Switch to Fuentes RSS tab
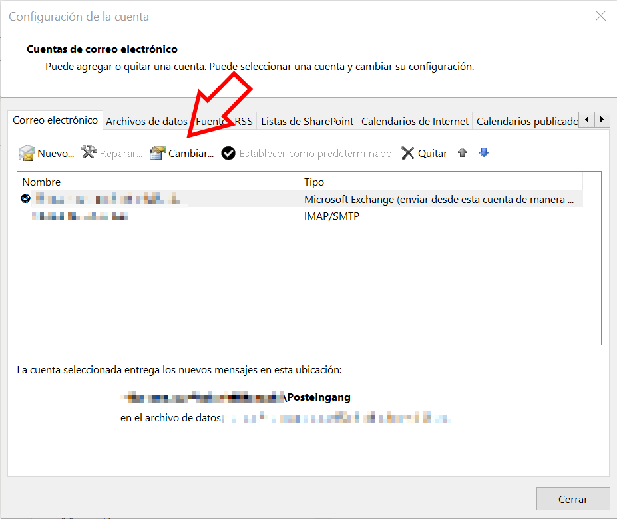The width and height of the screenshot is (617, 519). point(224,122)
